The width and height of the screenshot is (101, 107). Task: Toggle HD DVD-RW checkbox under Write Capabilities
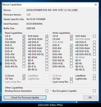point(94,45)
